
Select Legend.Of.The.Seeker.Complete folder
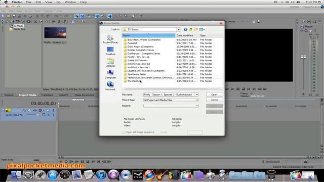(146, 71)
